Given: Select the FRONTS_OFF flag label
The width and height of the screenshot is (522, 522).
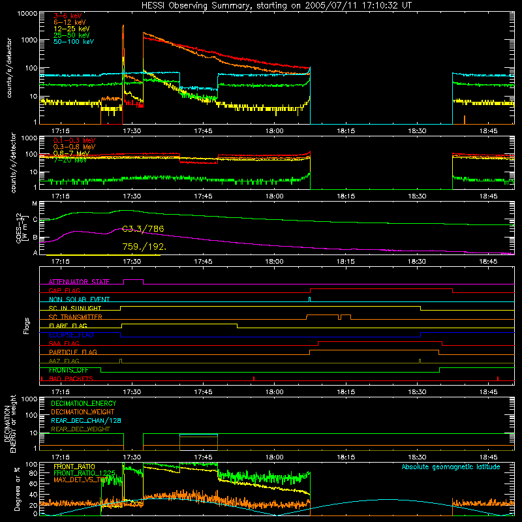Looking at the screenshot, I should (x=69, y=370).
